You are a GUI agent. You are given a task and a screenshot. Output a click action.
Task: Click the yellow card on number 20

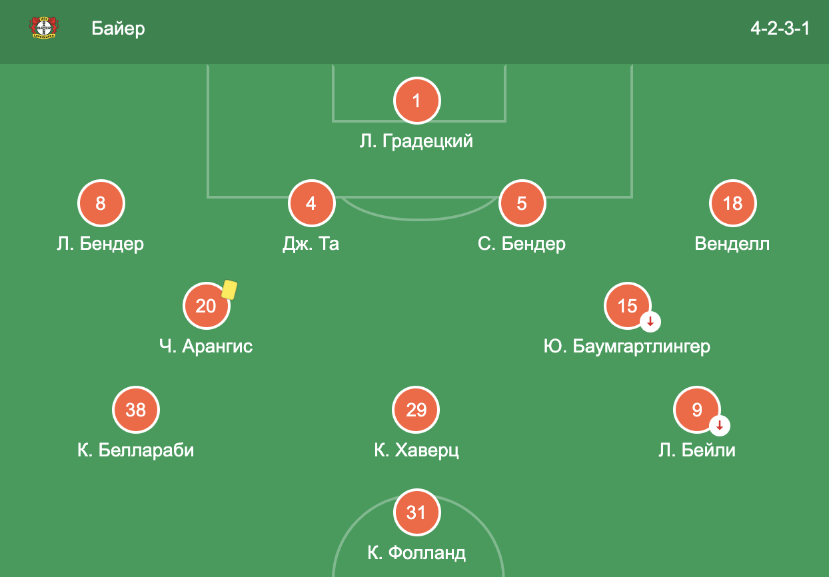[x=229, y=289]
